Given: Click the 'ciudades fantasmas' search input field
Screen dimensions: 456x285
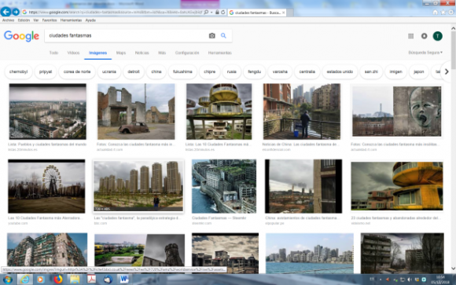Looking at the screenshot, I should (x=127, y=35).
